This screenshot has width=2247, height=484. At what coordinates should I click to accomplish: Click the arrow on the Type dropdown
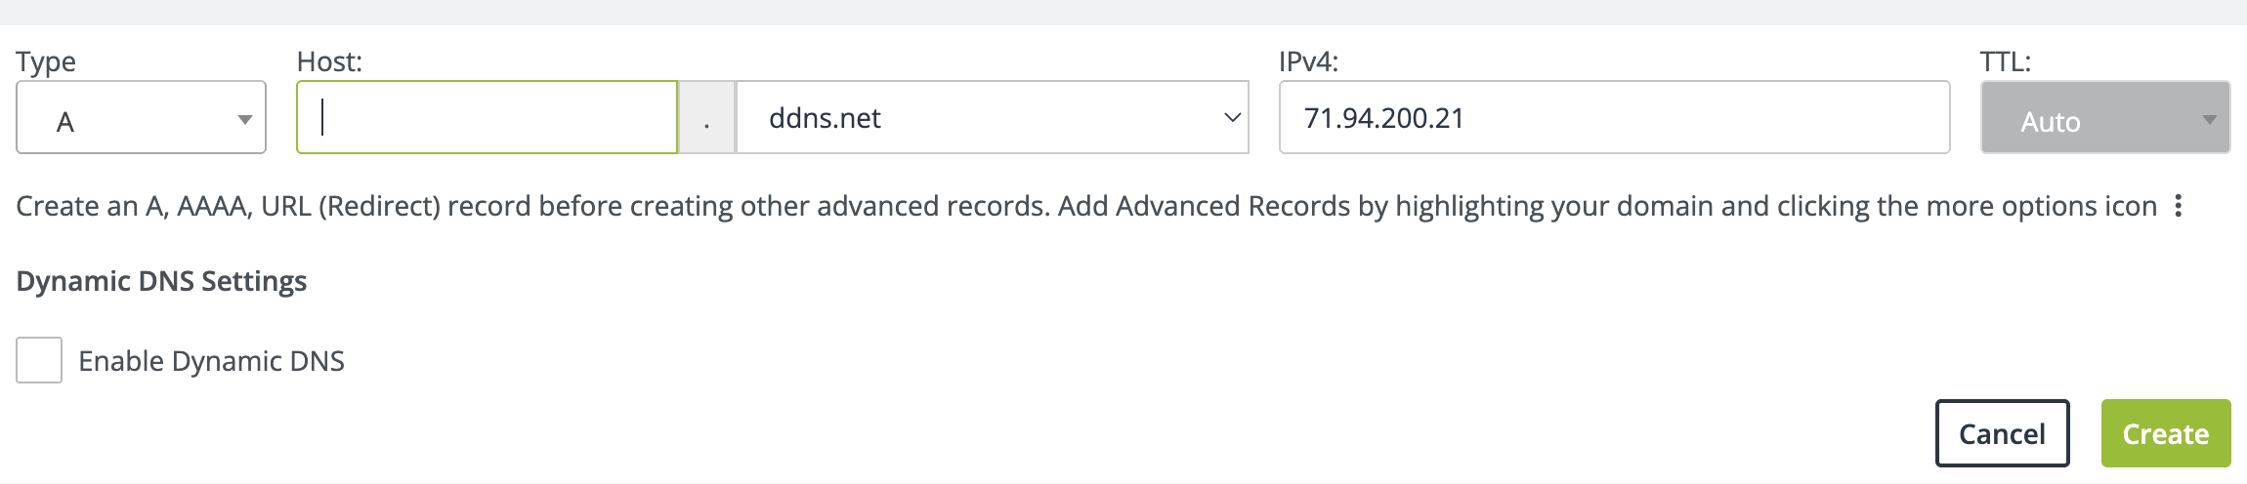[244, 119]
